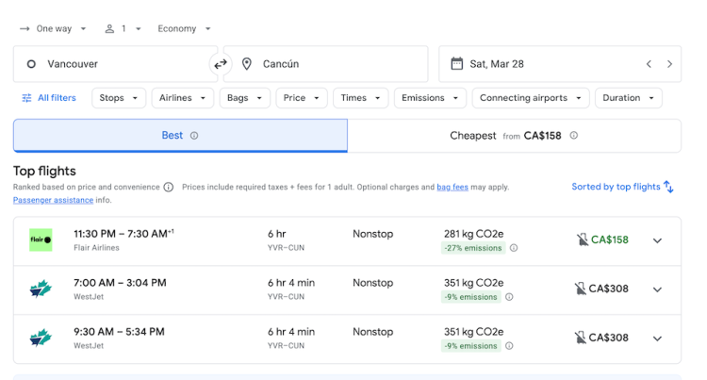Image resolution: width=707 pixels, height=380 pixels.
Task: Open the Stops filter dropdown
Action: [118, 98]
